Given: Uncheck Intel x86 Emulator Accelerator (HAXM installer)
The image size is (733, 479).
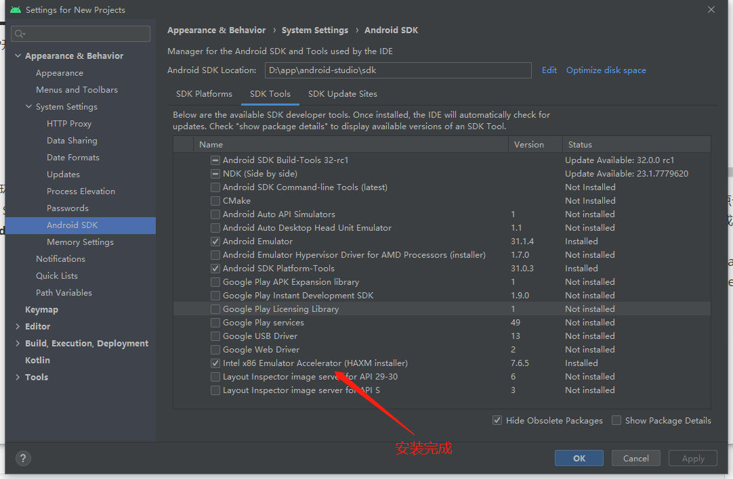Looking at the screenshot, I should (x=215, y=363).
